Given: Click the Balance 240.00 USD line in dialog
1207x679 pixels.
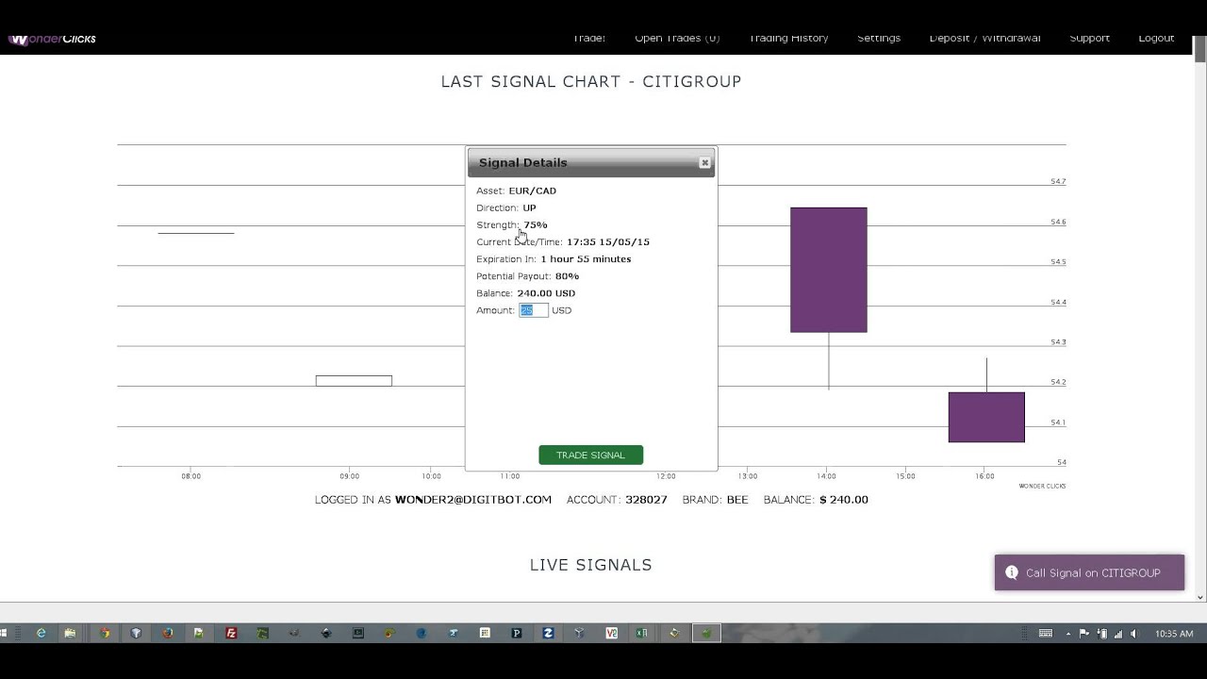Looking at the screenshot, I should (x=525, y=293).
